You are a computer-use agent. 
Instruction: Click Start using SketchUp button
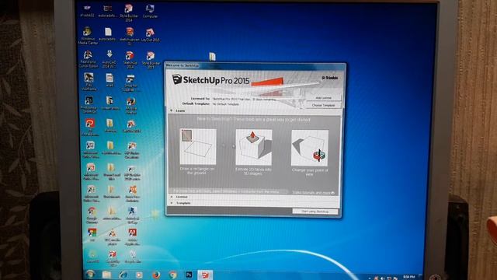315,211
